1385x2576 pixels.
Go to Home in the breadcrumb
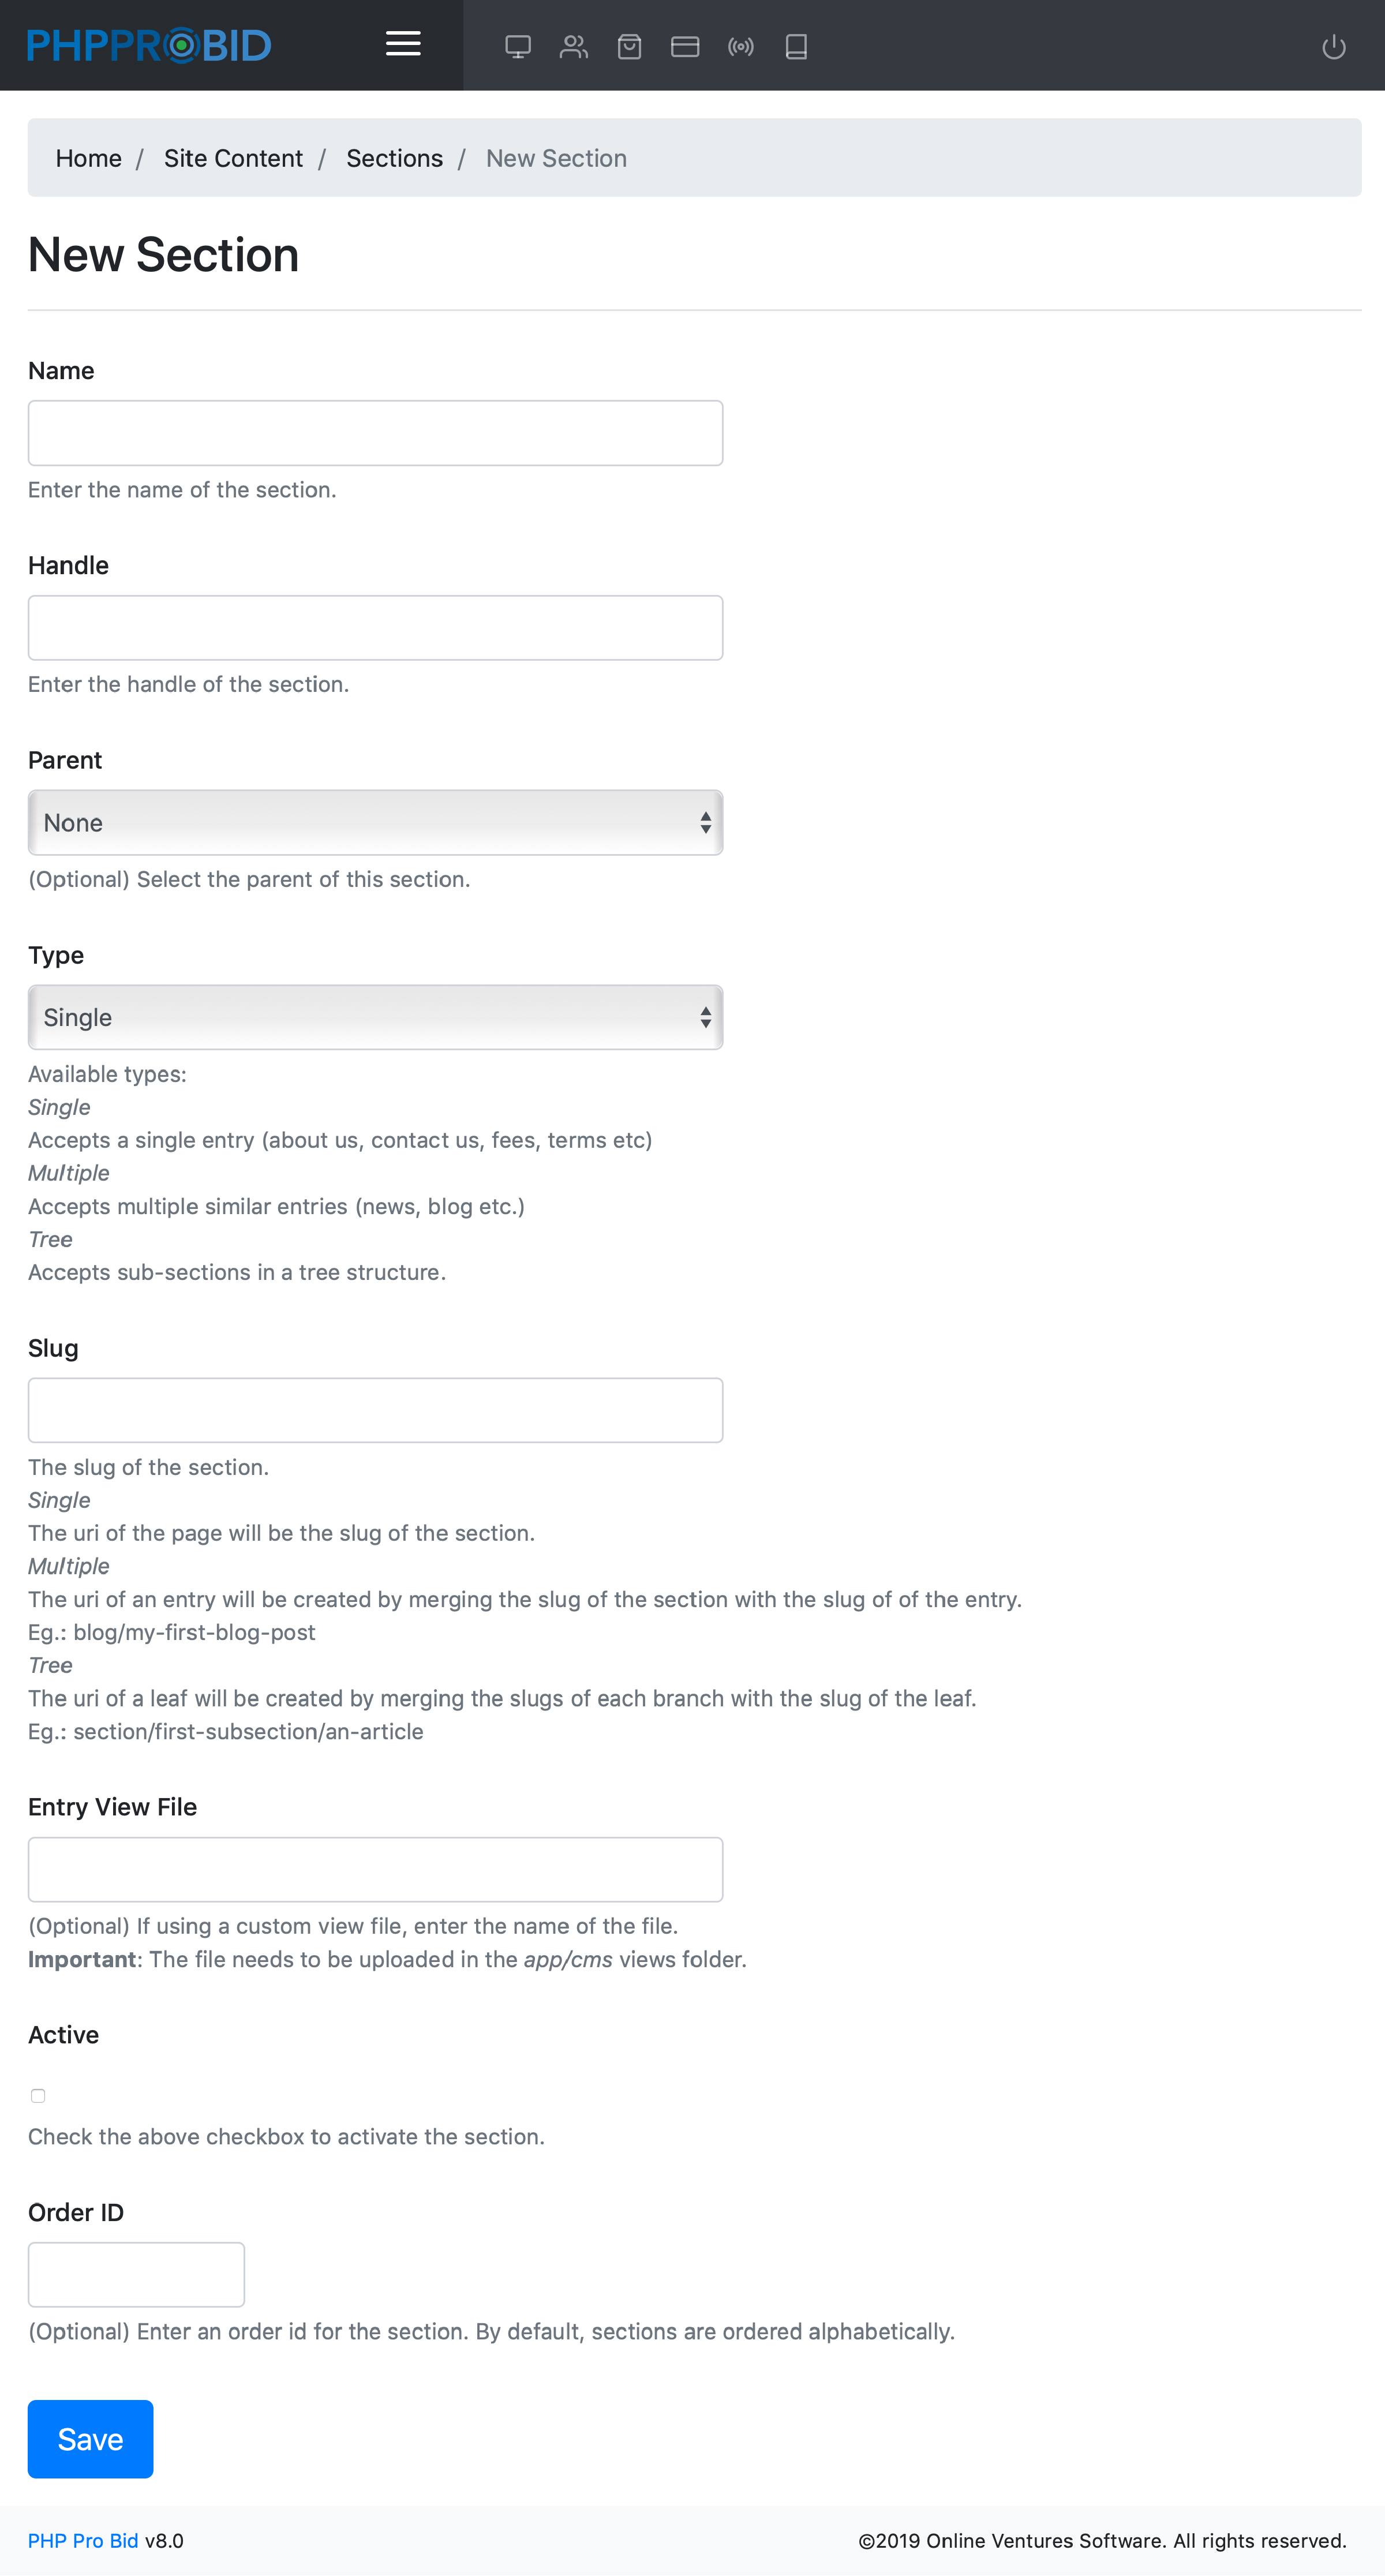[88, 158]
